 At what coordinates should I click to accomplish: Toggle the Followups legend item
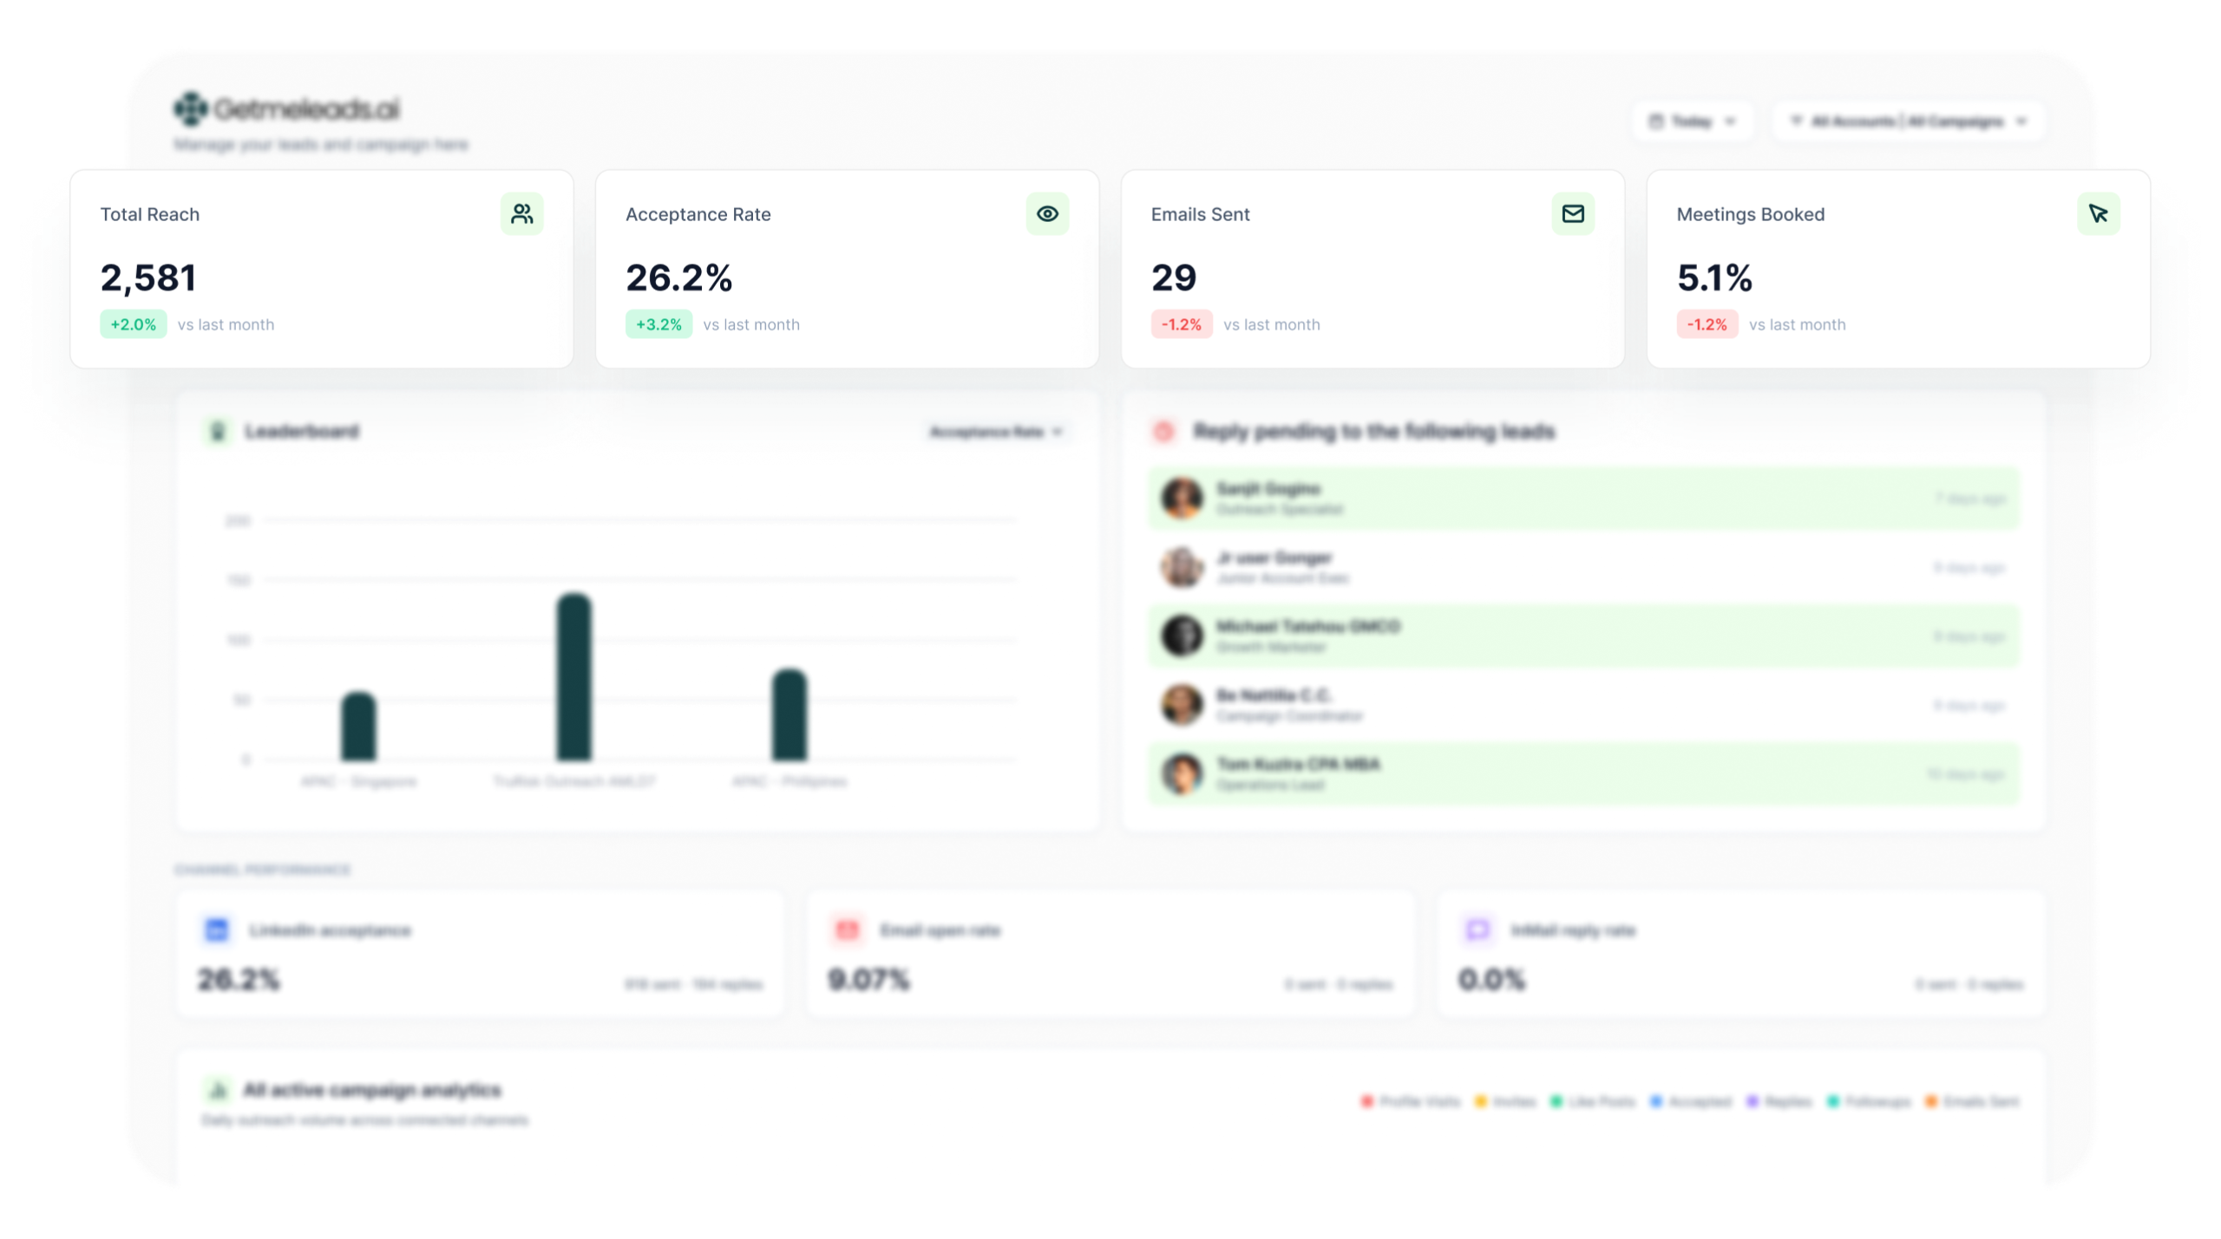1869,1101
